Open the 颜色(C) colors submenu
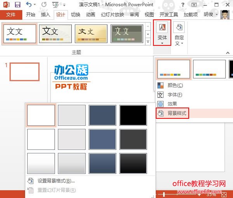The width and height of the screenshot is (233, 198). [x=194, y=85]
